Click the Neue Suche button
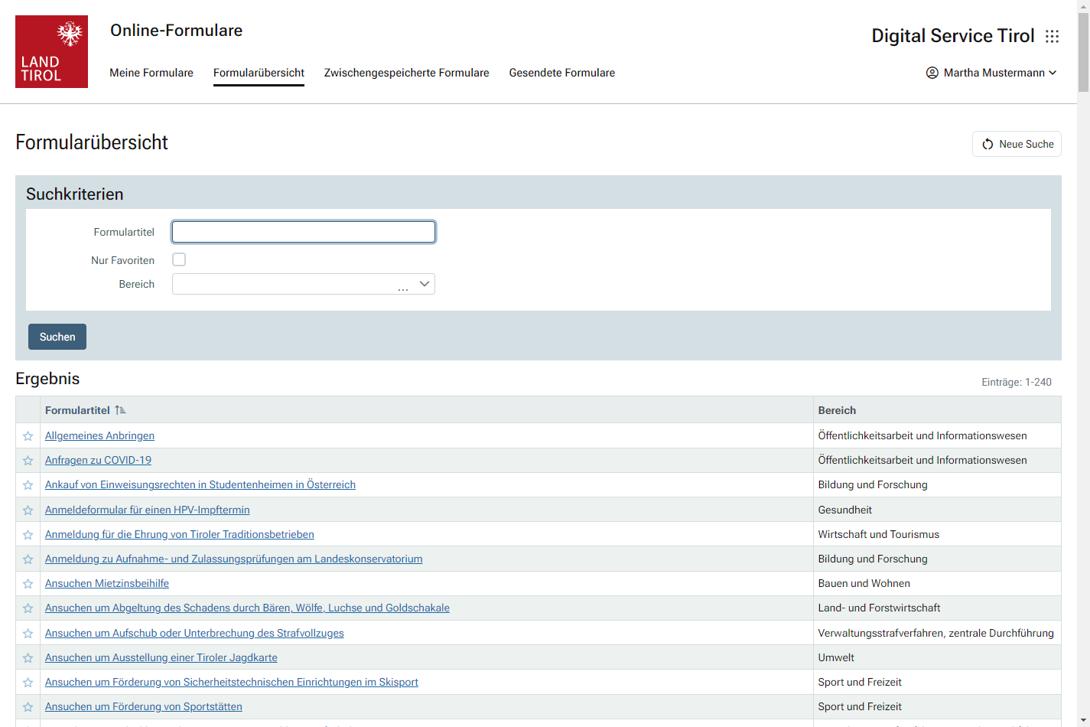The image size is (1090, 727). point(1017,144)
